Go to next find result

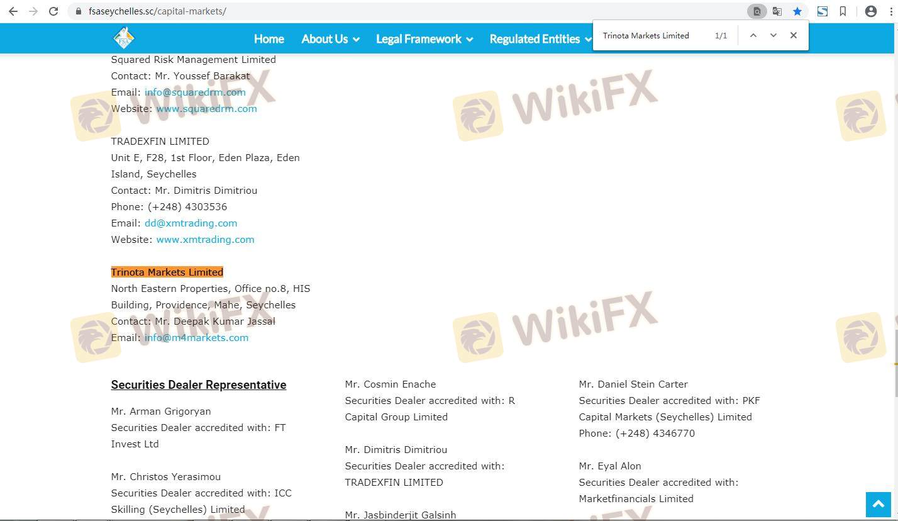pos(773,35)
